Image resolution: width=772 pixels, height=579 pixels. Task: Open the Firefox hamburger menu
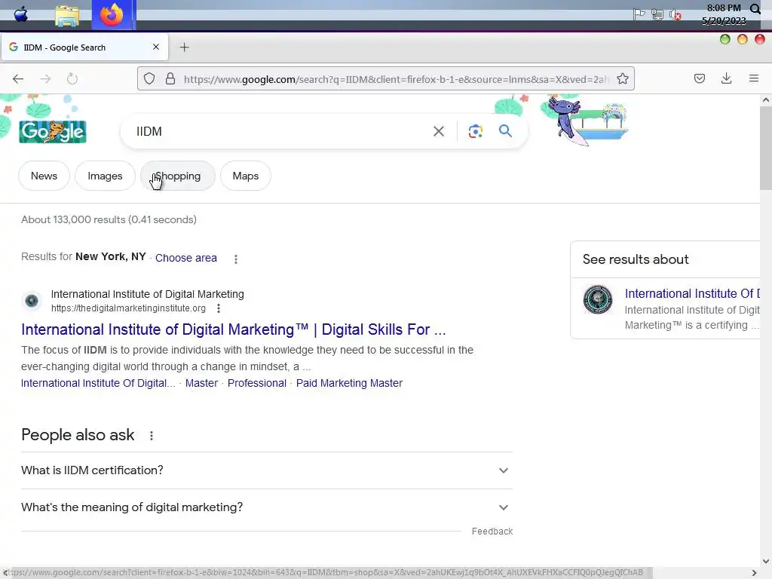pyautogui.click(x=754, y=78)
